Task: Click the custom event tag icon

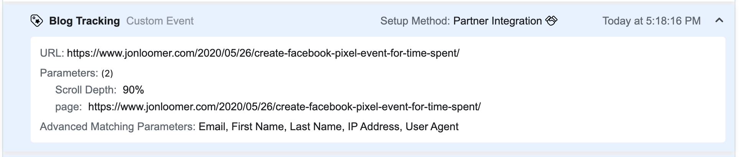Action: tap(36, 21)
